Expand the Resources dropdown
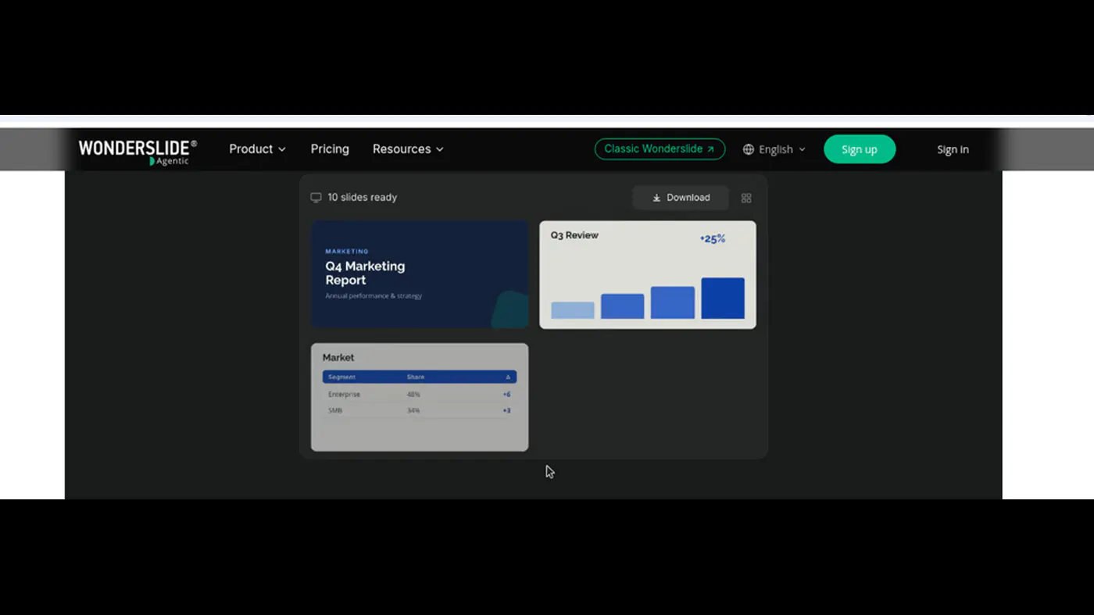Image resolution: width=1094 pixels, height=615 pixels. [x=408, y=149]
